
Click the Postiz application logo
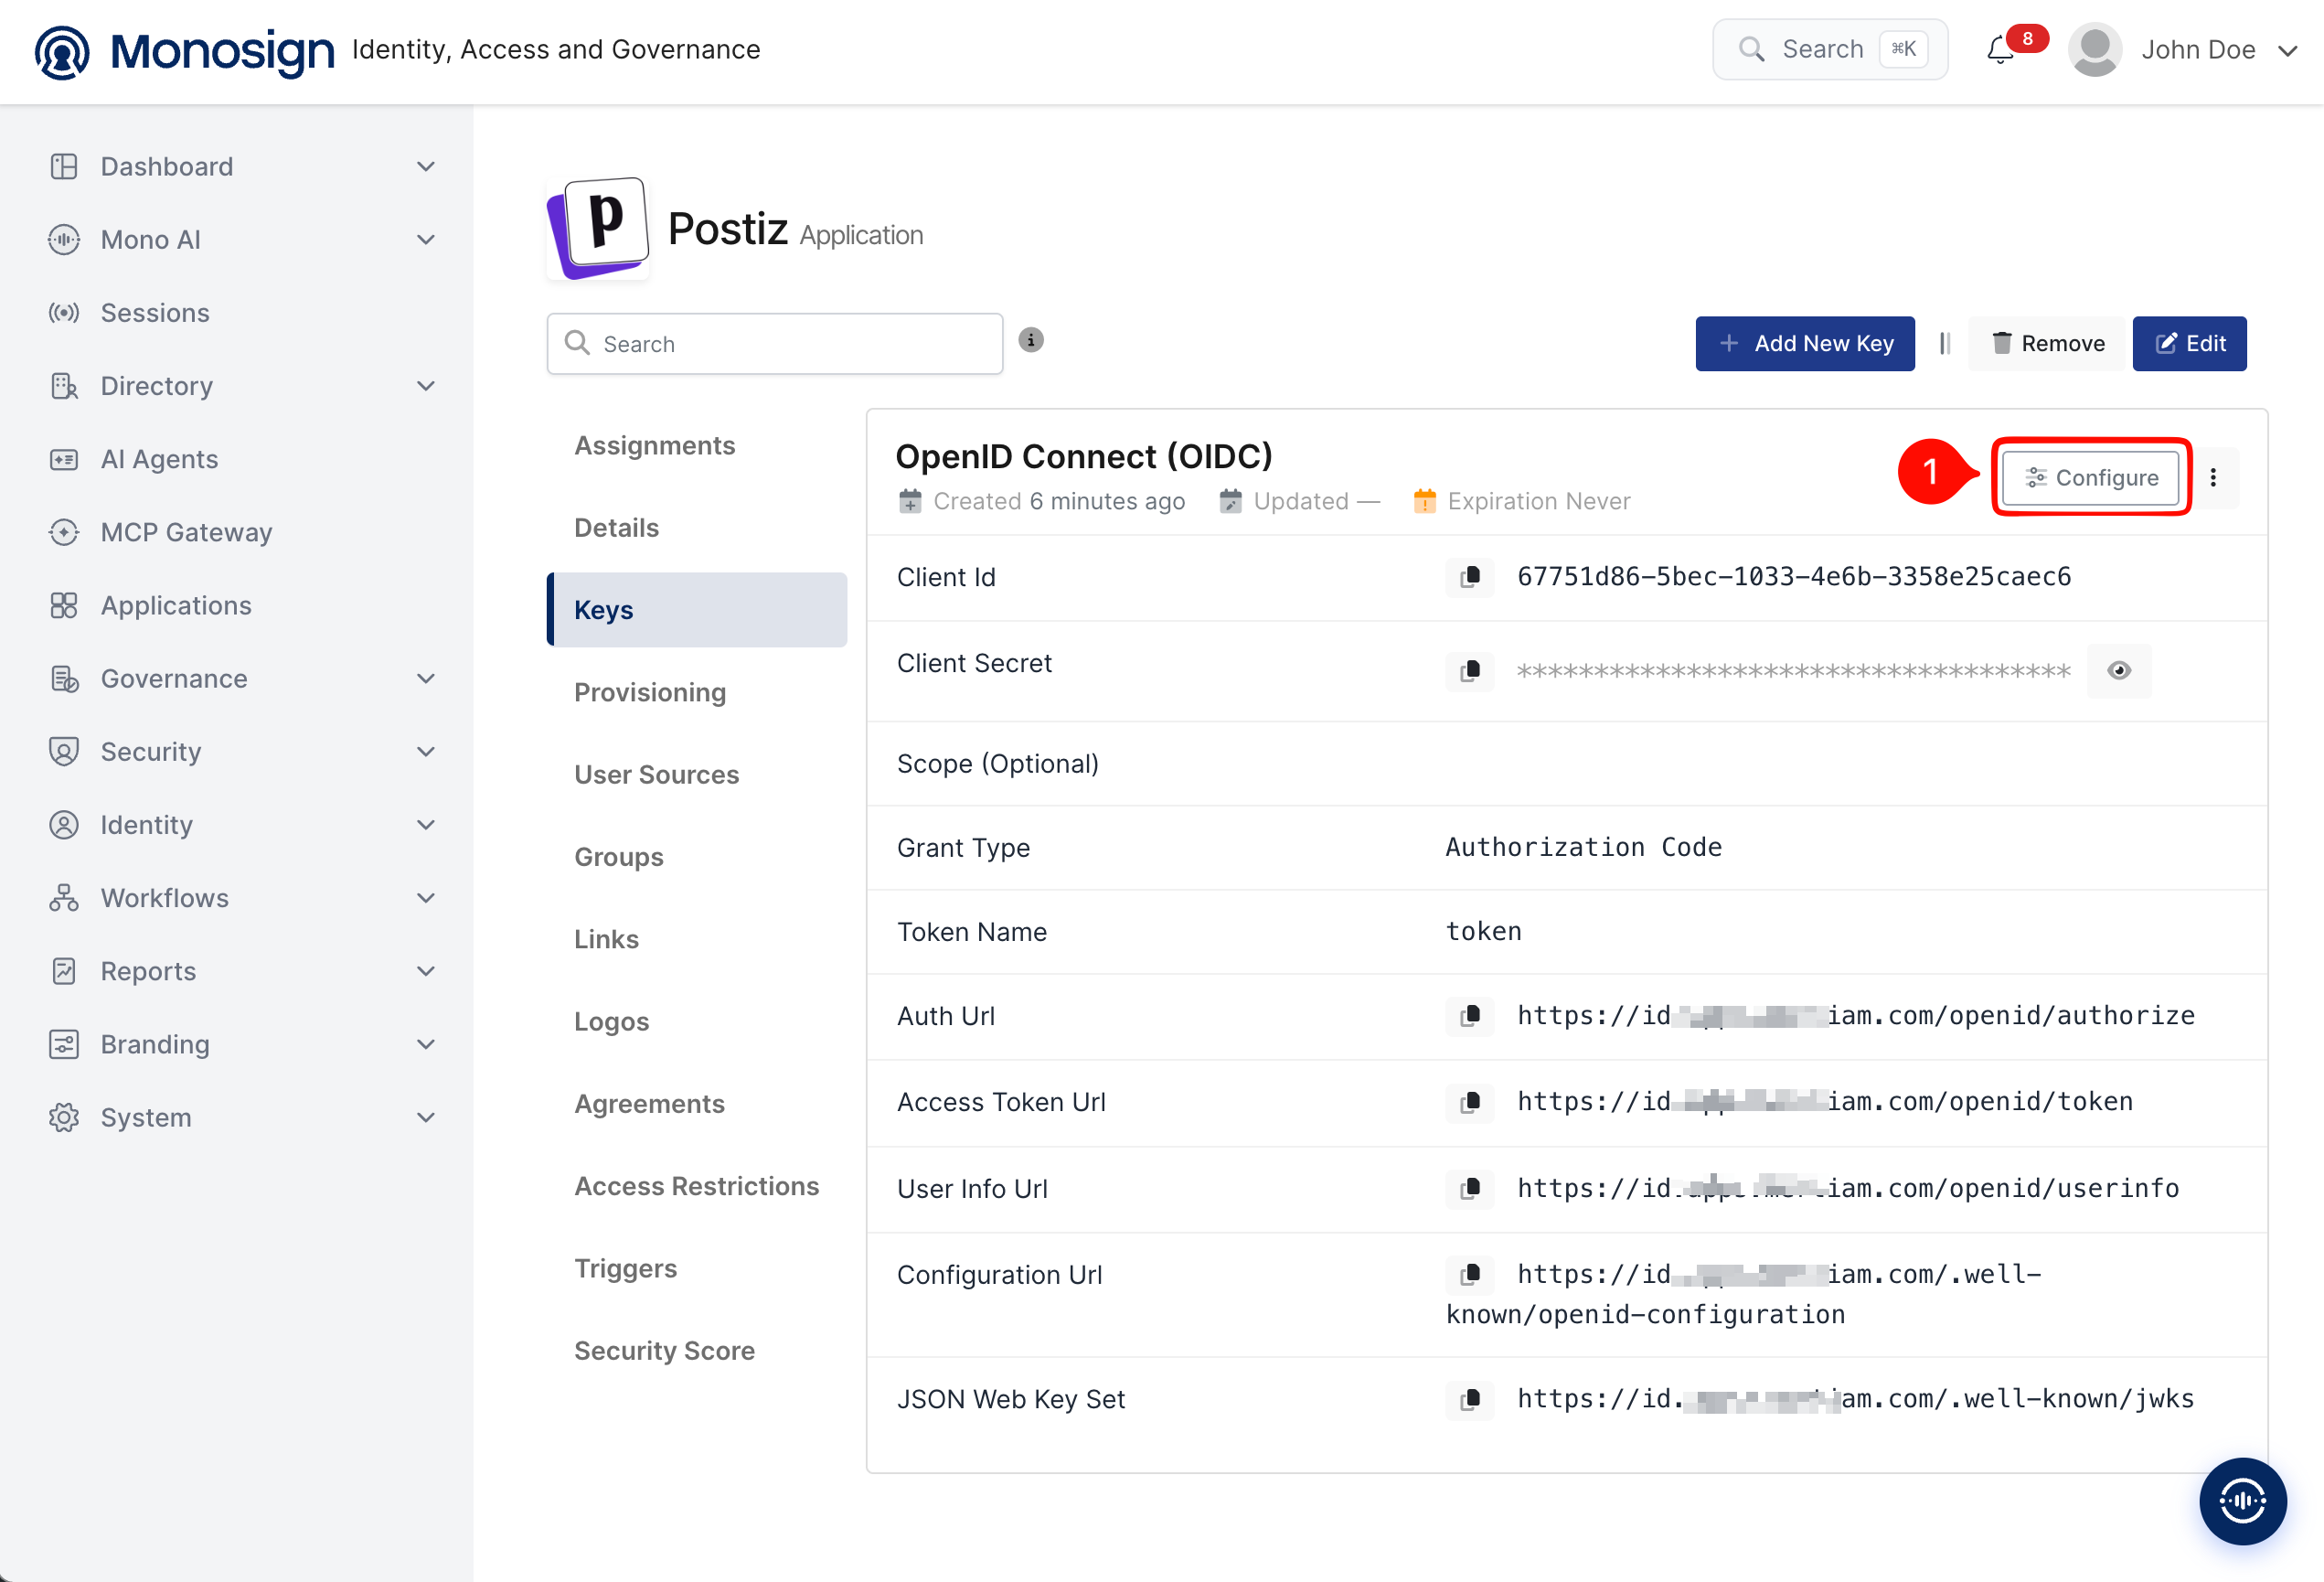(x=598, y=228)
